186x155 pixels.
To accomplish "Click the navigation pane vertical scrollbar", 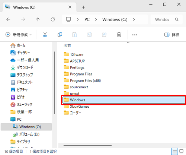I will (x=55, y=83).
